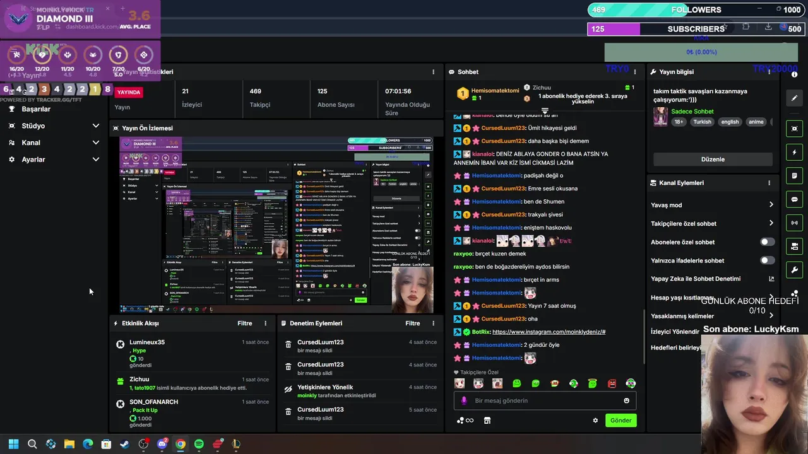Click Yetişkinlere Yönelik moderation entry

coord(359,391)
